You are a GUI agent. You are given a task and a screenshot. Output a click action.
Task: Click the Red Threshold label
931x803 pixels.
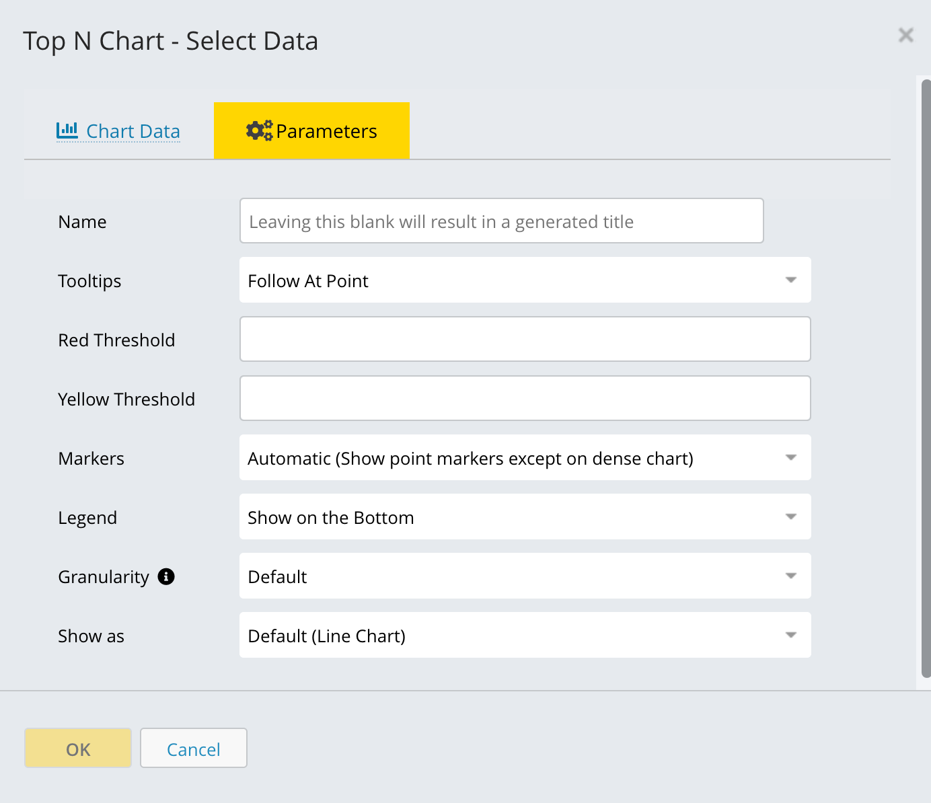pyautogui.click(x=116, y=340)
